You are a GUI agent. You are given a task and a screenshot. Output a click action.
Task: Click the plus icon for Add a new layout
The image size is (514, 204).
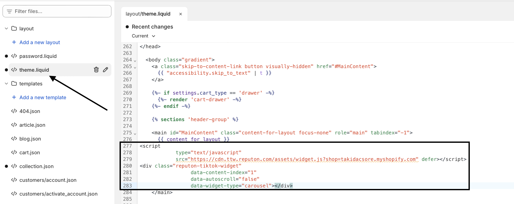pyautogui.click(x=14, y=42)
